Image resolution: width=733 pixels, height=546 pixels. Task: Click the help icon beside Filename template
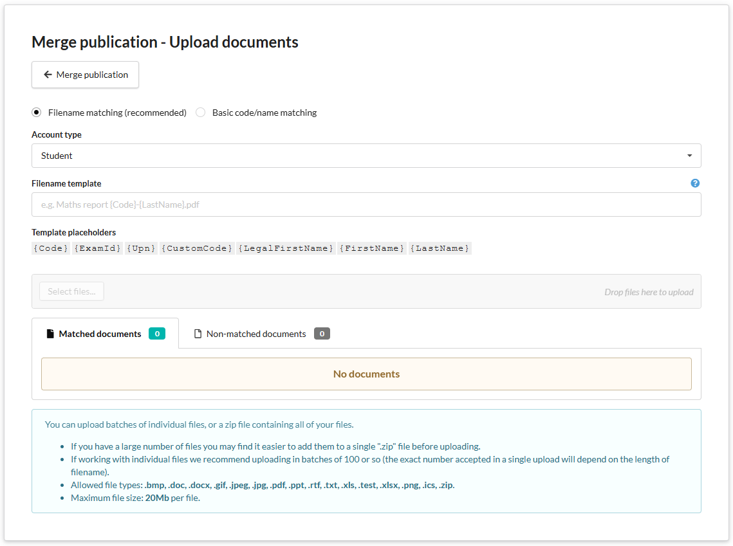click(x=695, y=183)
